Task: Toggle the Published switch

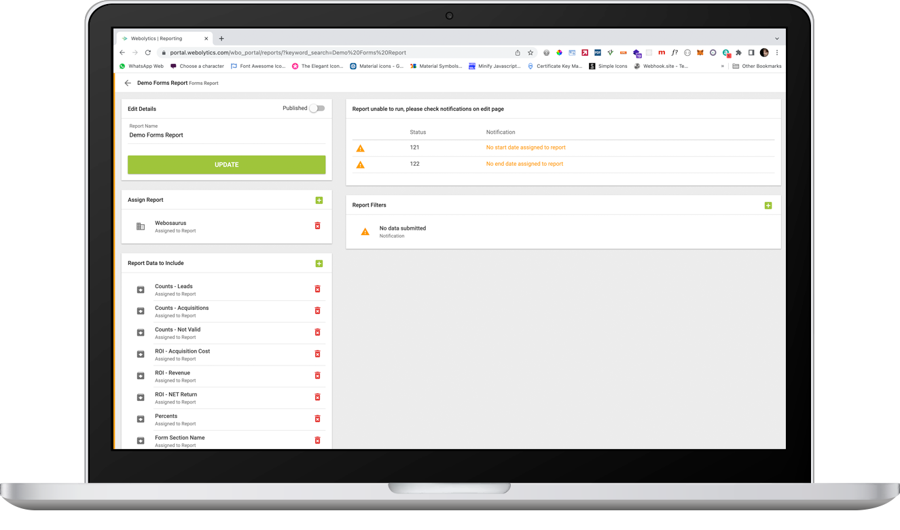Action: point(317,108)
